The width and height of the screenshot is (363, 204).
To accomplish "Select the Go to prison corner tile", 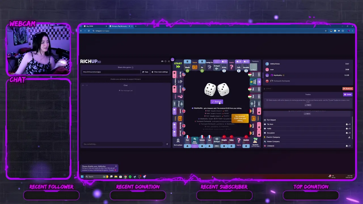I will coord(178,142).
